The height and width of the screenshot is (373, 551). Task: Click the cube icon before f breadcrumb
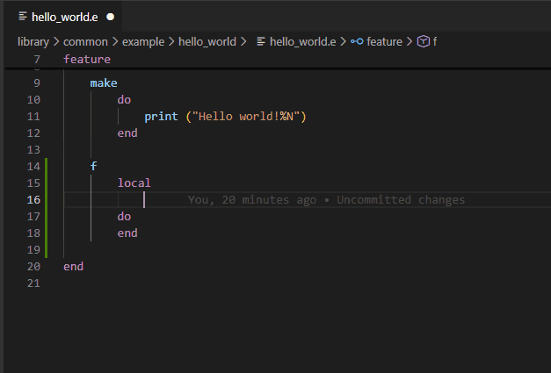click(424, 41)
